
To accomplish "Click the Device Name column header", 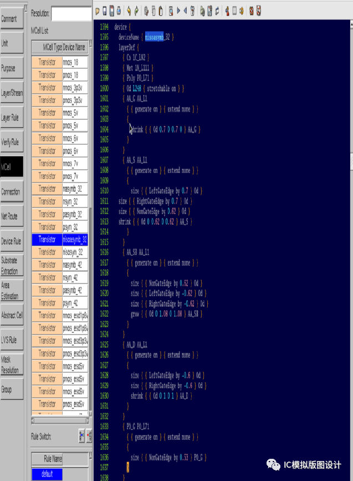I will click(x=75, y=47).
